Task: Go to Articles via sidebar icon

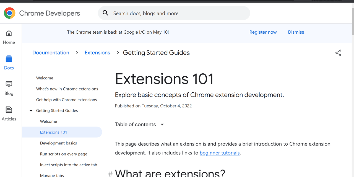Action: point(9,110)
